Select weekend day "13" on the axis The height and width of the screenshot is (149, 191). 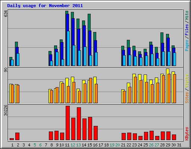[78, 145]
